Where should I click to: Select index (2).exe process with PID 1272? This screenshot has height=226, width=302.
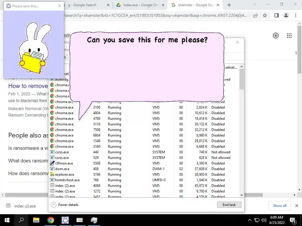pos(144,191)
